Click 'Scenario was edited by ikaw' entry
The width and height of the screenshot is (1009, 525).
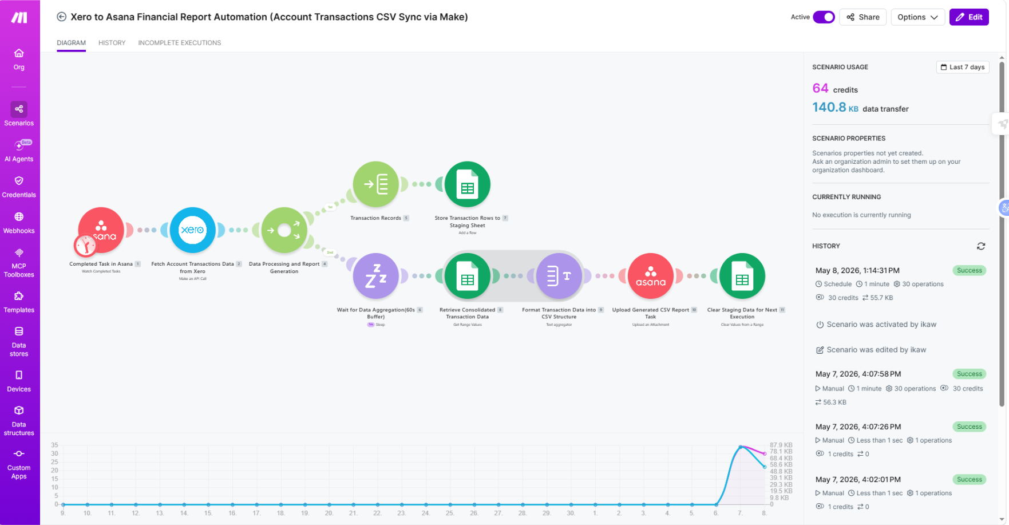coord(871,350)
